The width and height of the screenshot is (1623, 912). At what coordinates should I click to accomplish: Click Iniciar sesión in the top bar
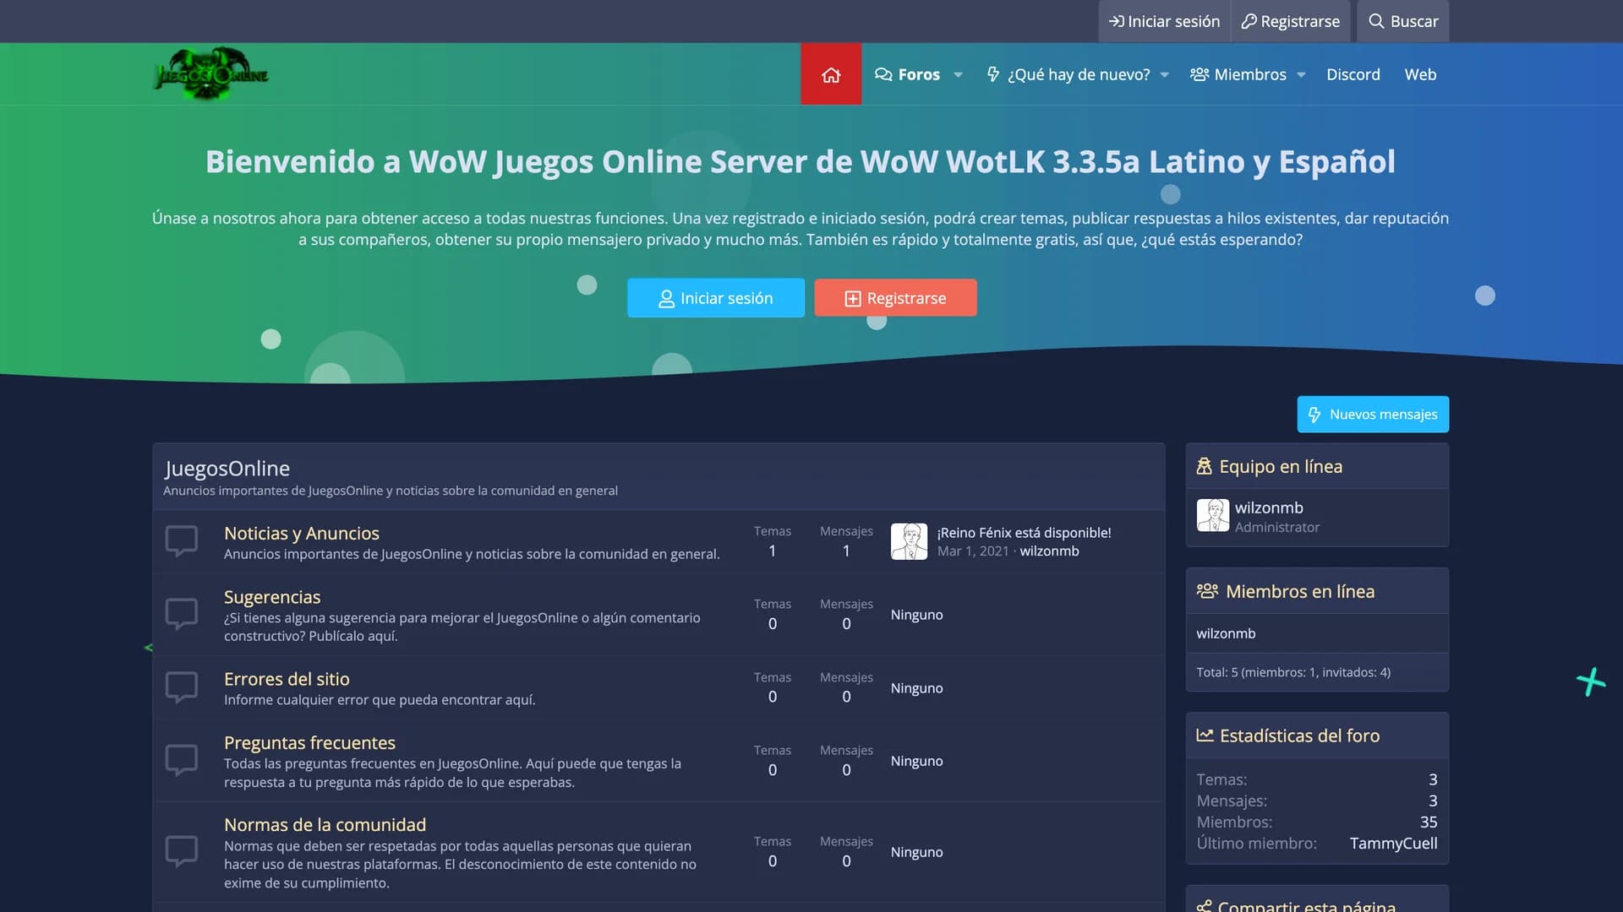click(1164, 21)
